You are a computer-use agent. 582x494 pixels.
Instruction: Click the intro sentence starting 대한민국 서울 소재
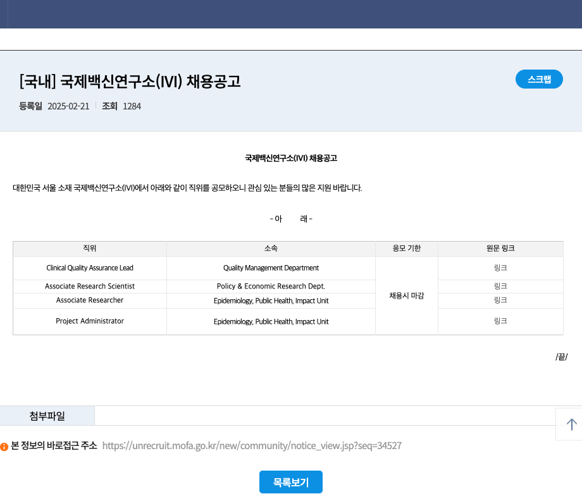[187, 188]
